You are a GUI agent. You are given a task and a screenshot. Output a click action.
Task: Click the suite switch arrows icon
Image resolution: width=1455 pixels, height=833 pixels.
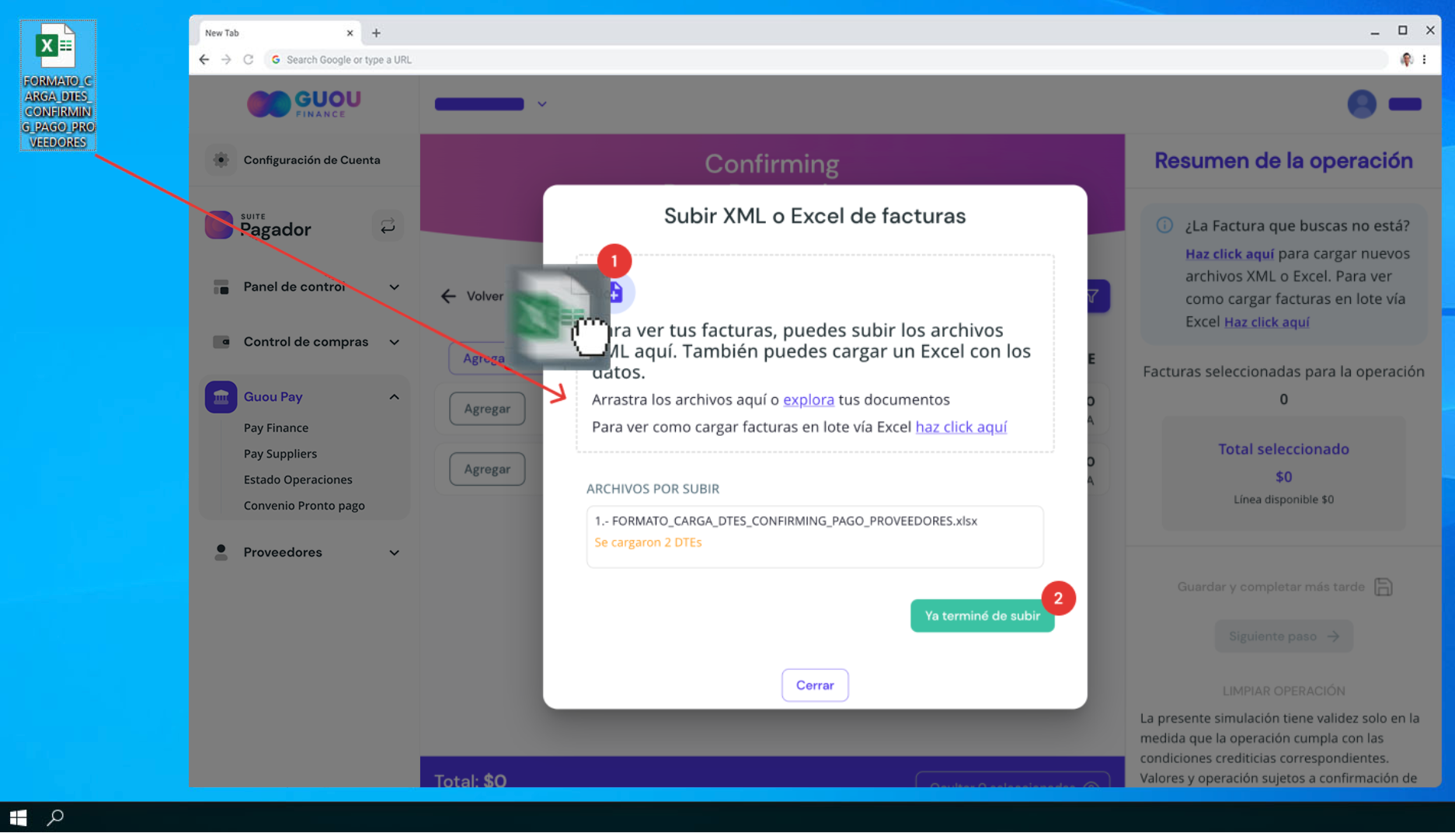[x=387, y=227]
